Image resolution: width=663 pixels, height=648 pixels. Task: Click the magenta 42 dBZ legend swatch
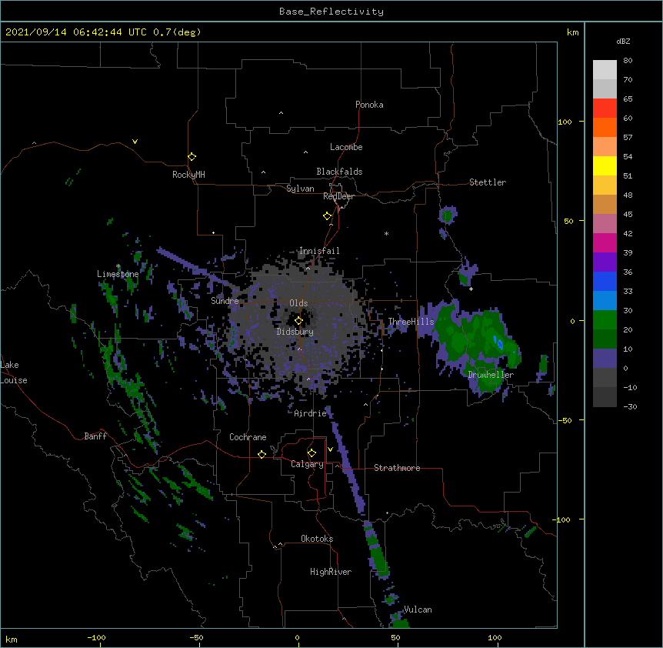(605, 242)
